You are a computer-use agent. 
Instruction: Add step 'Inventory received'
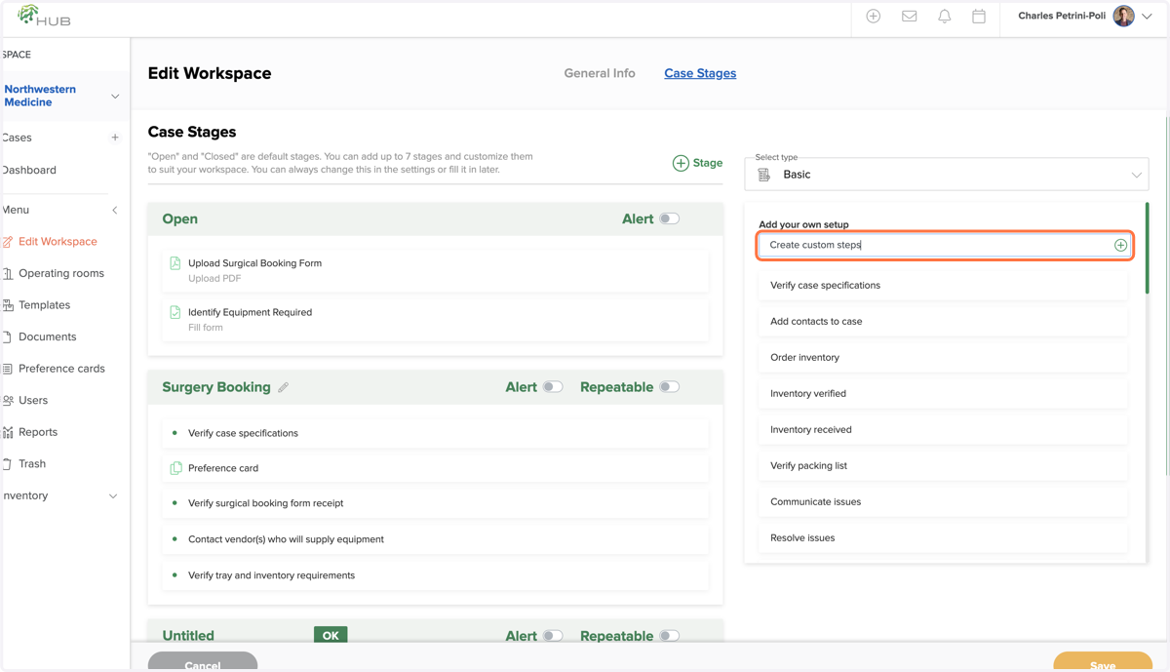tap(943, 430)
